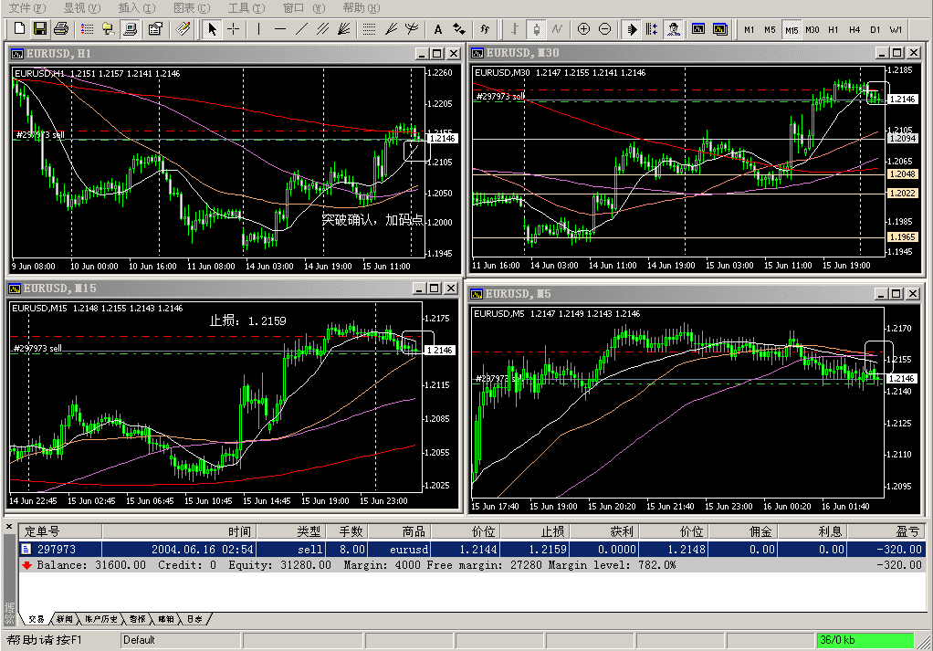Select the text label 'A' tool

[x=437, y=29]
